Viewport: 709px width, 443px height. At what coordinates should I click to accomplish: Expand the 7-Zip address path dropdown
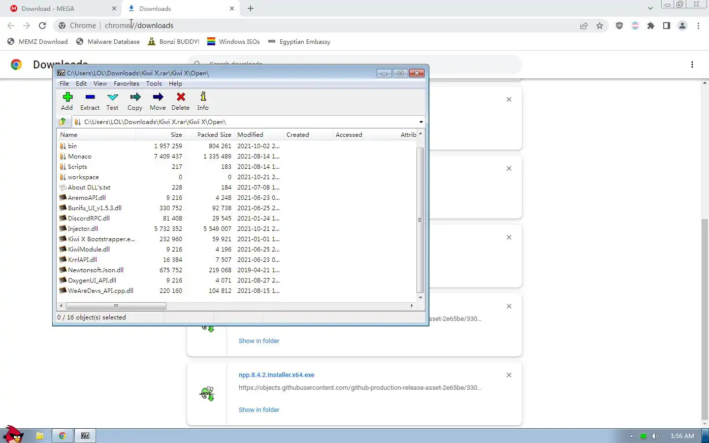[x=421, y=122]
